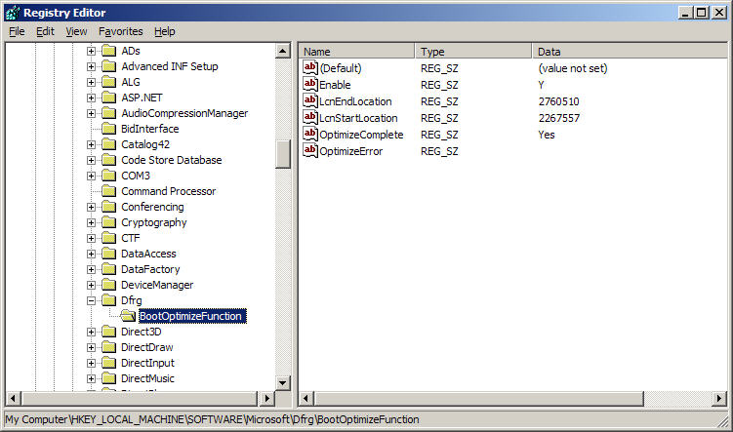733x432 pixels.
Task: Open the Favorites menu
Action: tap(120, 31)
